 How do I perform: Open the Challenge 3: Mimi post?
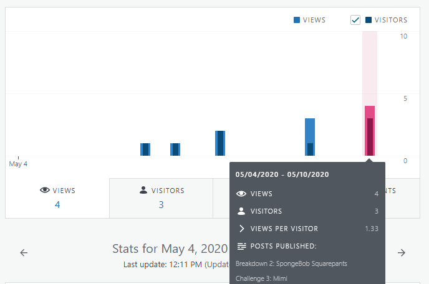pos(261,278)
